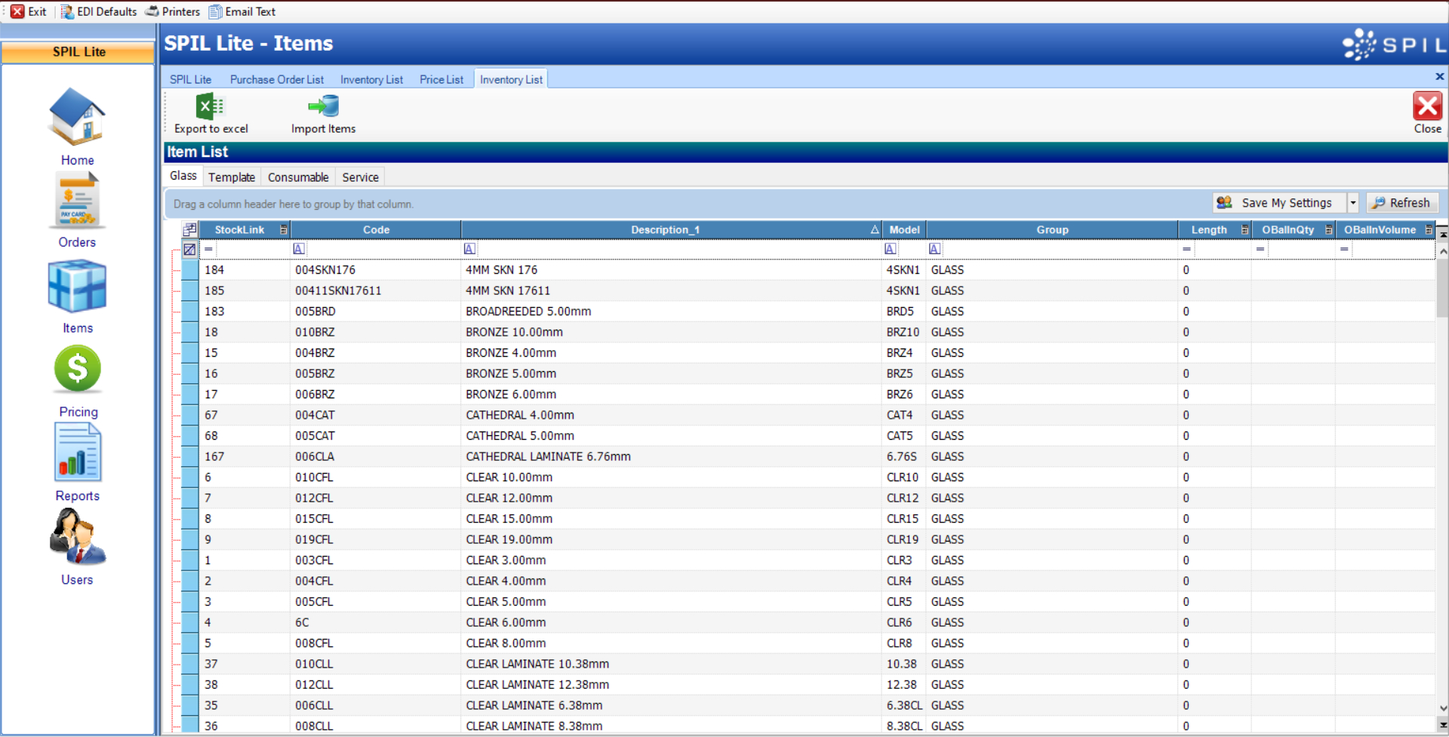The width and height of the screenshot is (1449, 737).
Task: Jump to top with scrollbar top button
Action: (x=1442, y=235)
